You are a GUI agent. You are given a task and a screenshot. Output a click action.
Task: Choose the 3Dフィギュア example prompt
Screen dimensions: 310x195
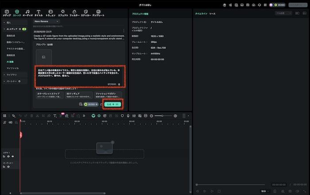tap(78, 95)
